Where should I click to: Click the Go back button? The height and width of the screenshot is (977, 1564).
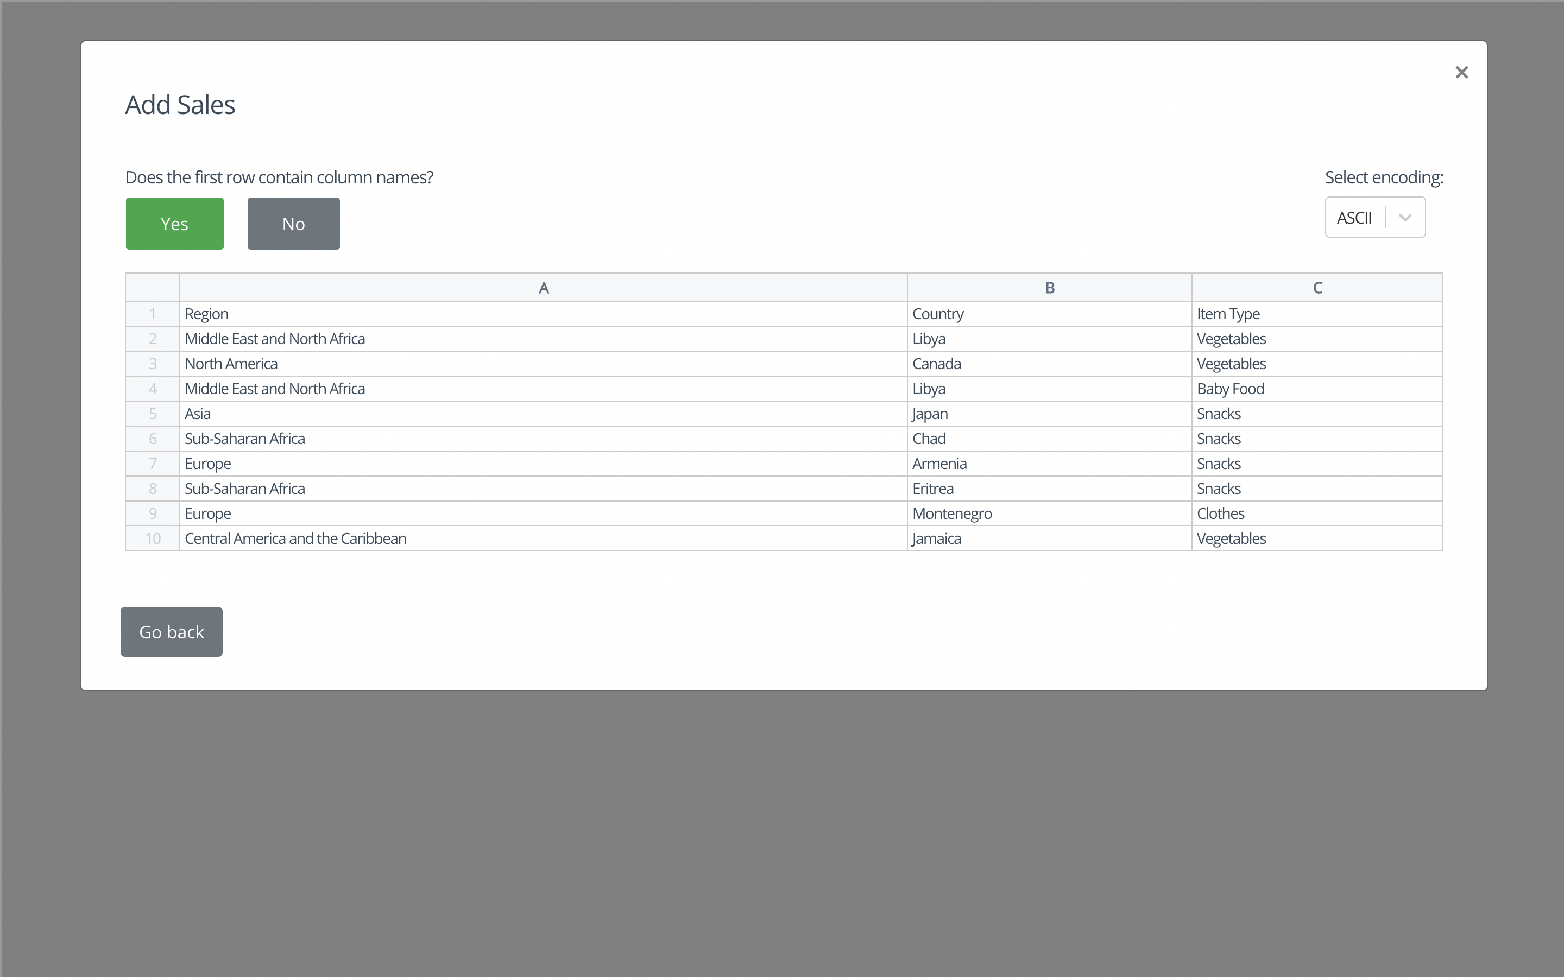(x=171, y=631)
